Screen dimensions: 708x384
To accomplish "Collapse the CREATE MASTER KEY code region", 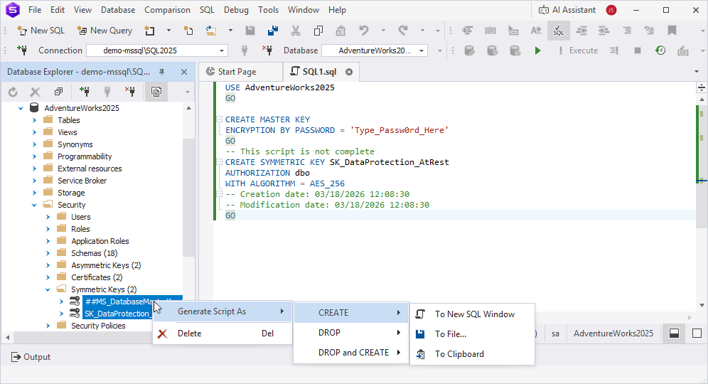I will (x=220, y=119).
